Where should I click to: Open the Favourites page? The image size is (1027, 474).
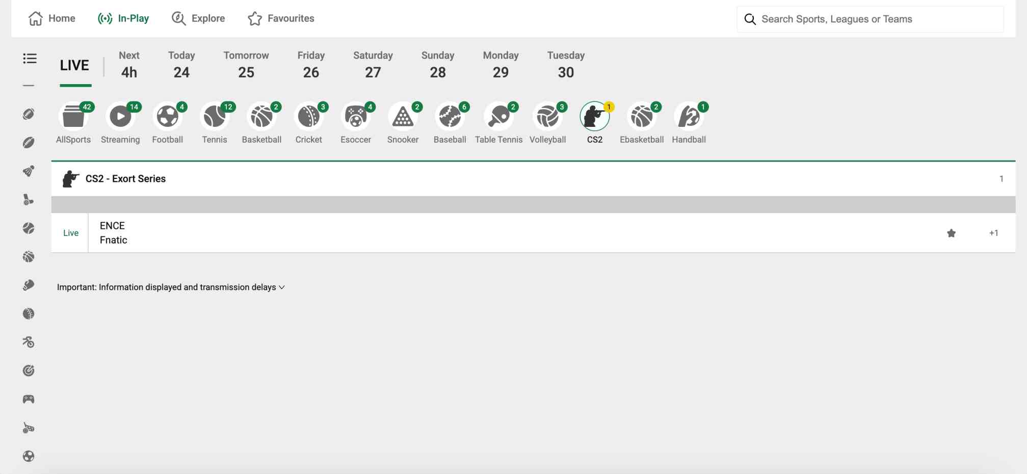(x=281, y=18)
